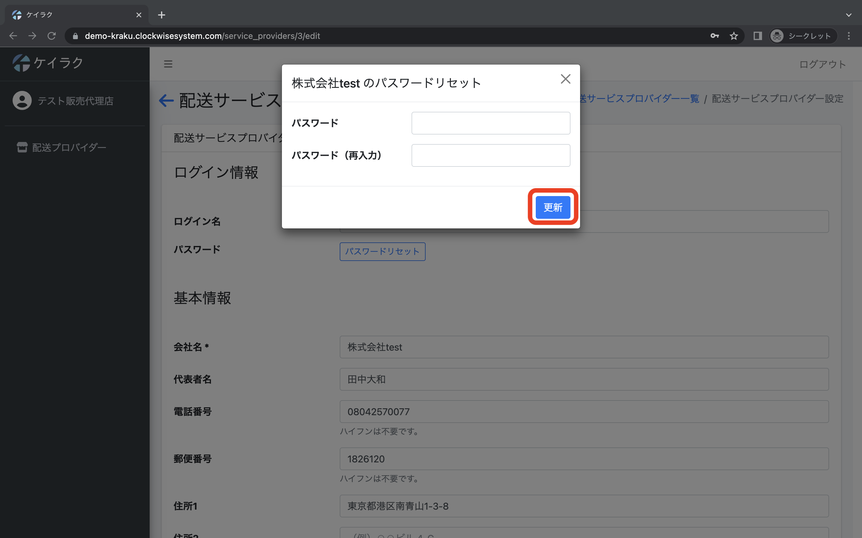Bookmark page with the star icon
The width and height of the screenshot is (862, 538).
pos(733,36)
